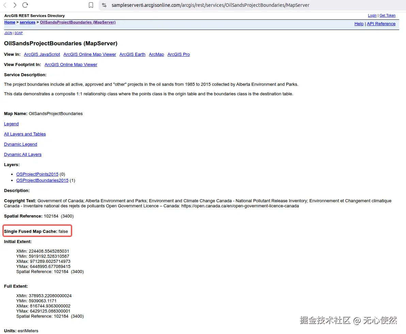This screenshot has width=406, height=334.
Task: Click the Single Fused Map Cache false value
Action: [x=63, y=232]
